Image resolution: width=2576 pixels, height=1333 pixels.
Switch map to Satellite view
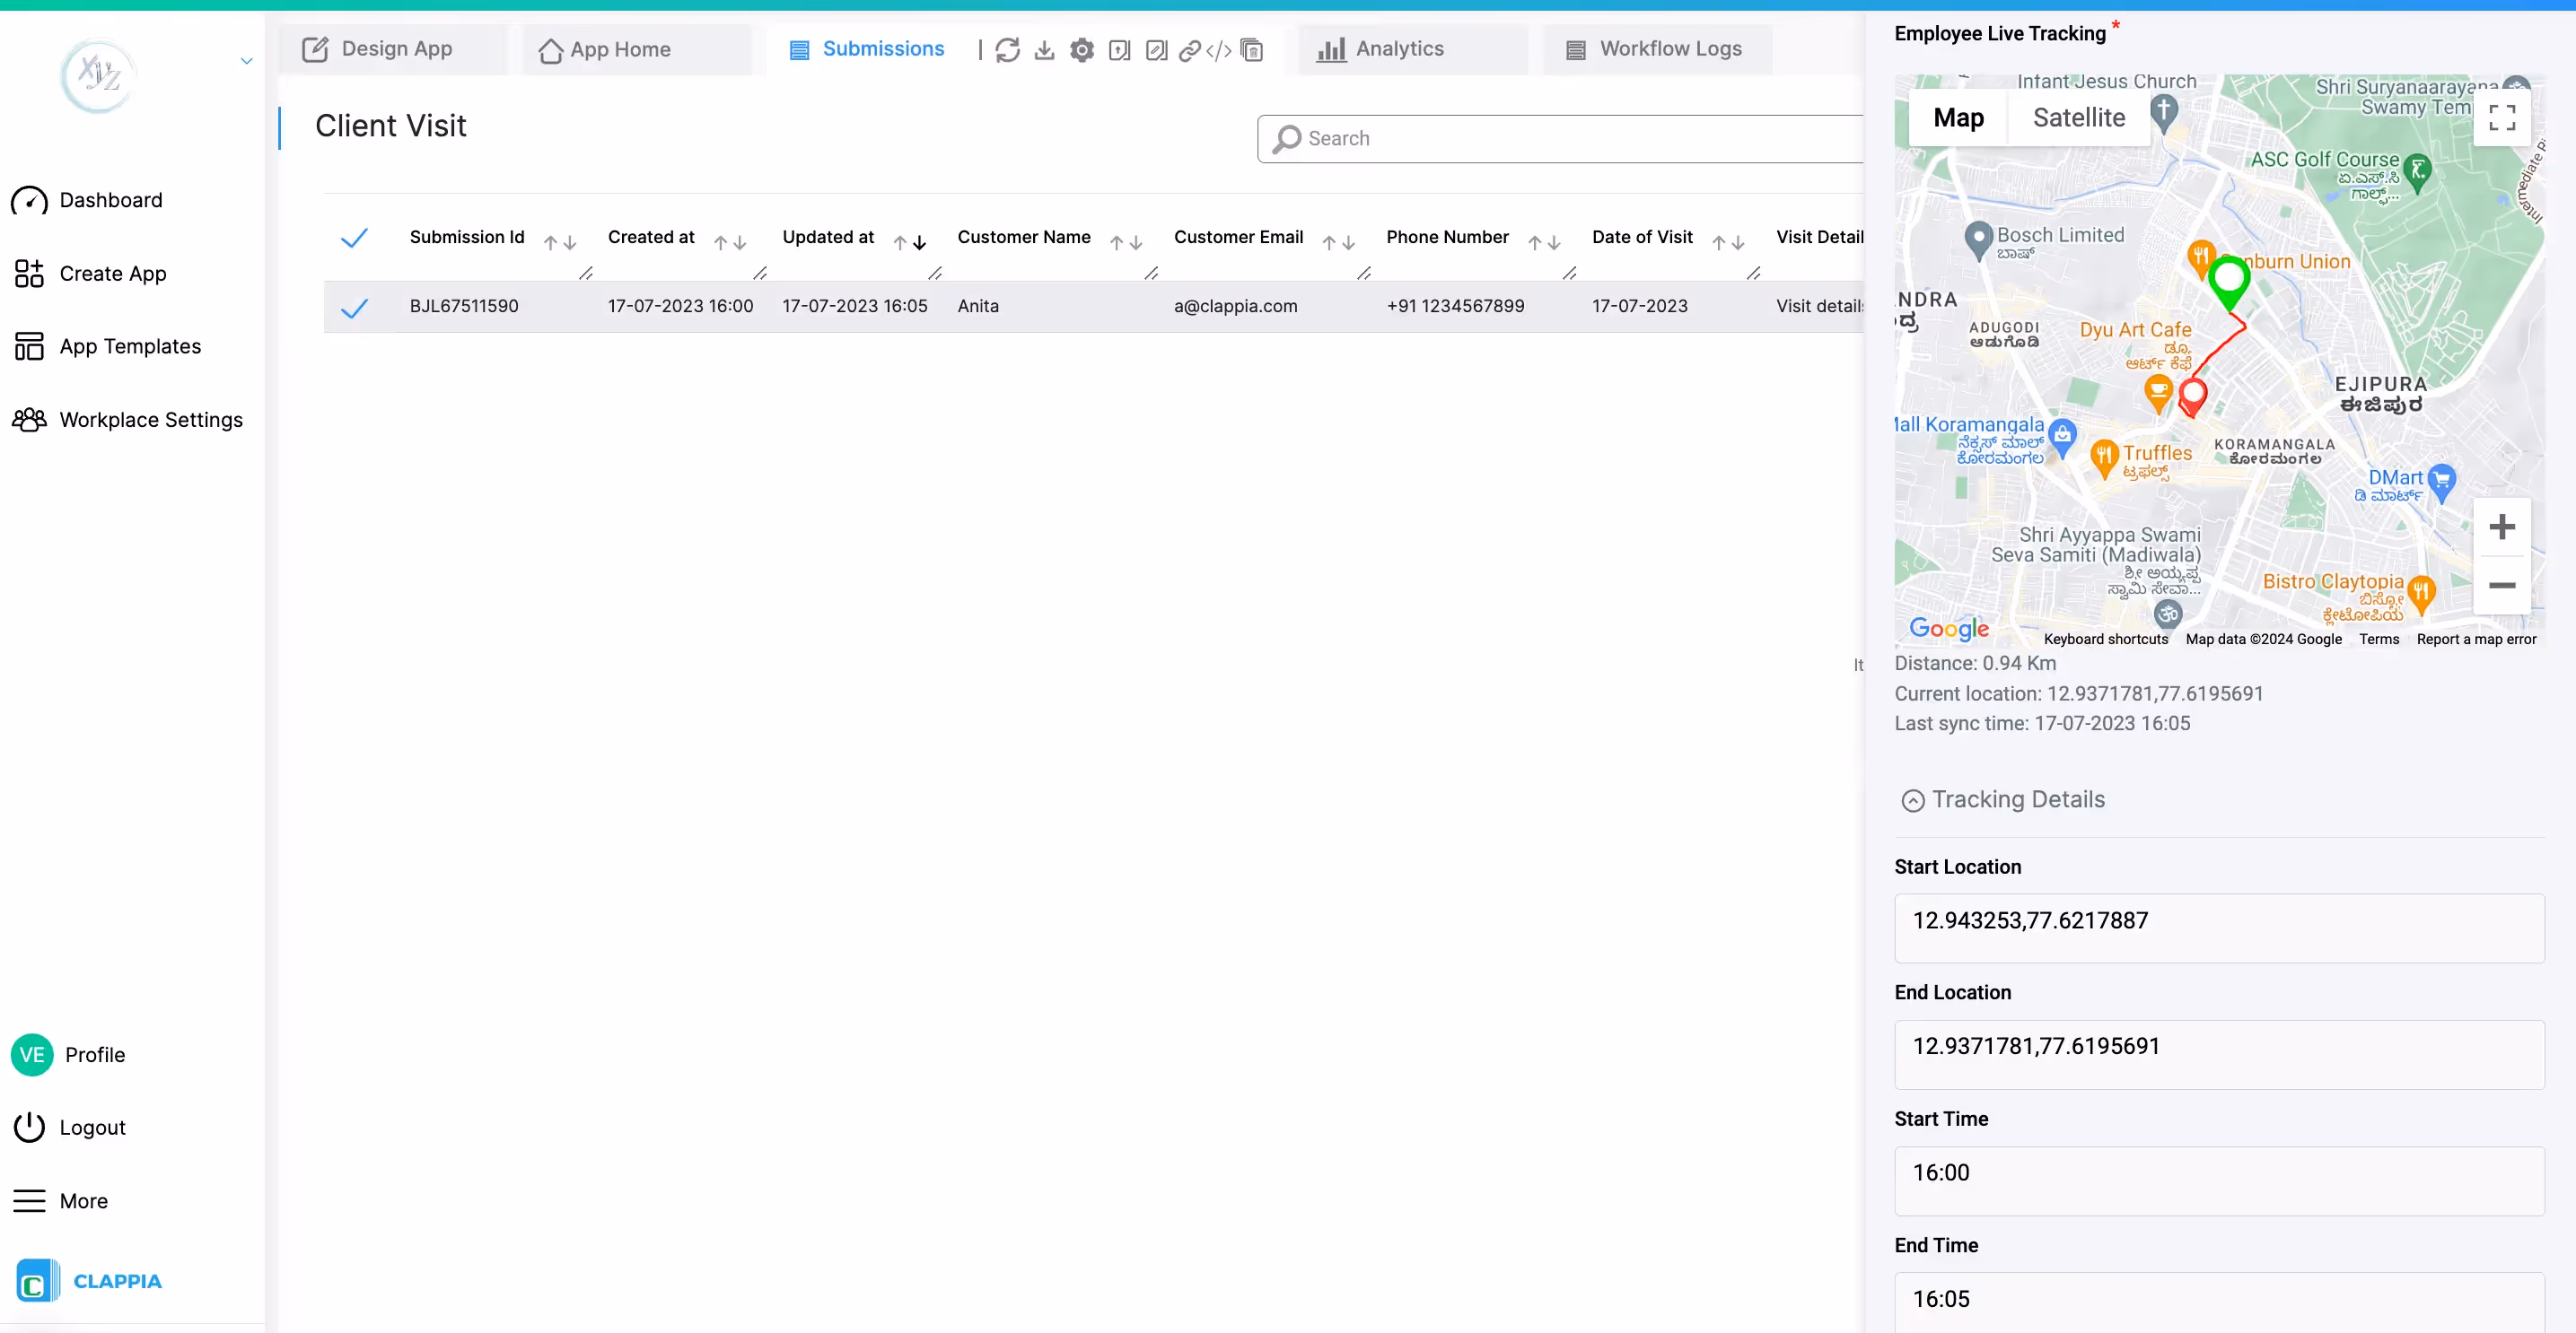[2078, 117]
